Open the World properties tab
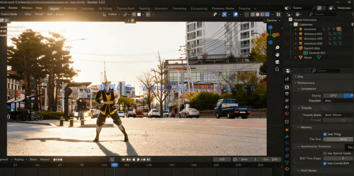Viewport: 354px width, 176px height. [287, 114]
